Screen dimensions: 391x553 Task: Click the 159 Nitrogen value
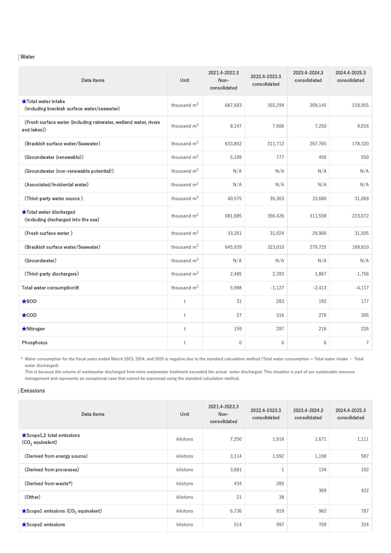(238, 329)
